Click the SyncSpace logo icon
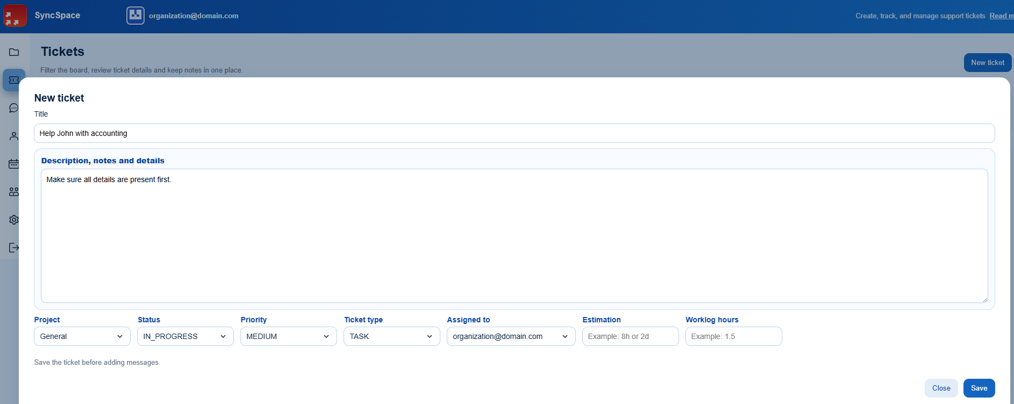This screenshot has width=1014, height=404. [x=15, y=16]
